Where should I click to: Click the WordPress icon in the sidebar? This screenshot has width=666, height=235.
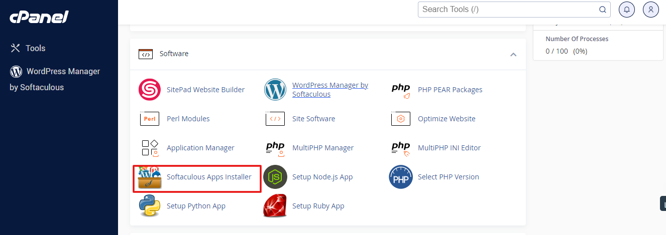pyautogui.click(x=16, y=71)
